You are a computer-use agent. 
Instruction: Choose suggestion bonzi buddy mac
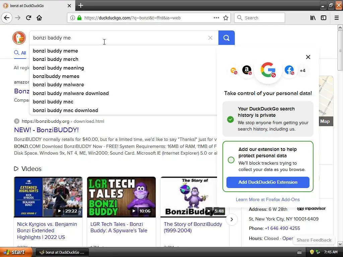123,102
